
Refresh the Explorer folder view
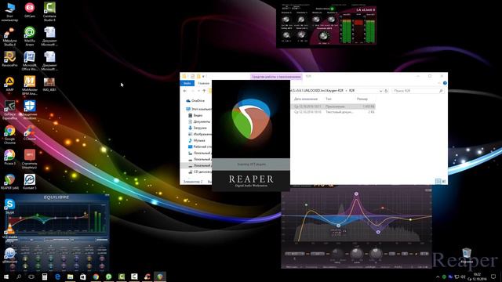(x=386, y=91)
